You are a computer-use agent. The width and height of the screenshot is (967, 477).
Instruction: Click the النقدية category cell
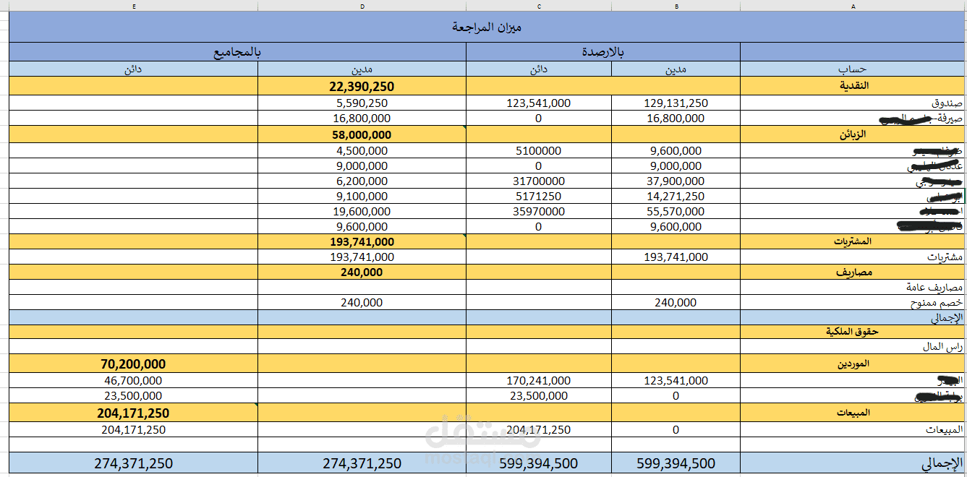[x=853, y=86]
